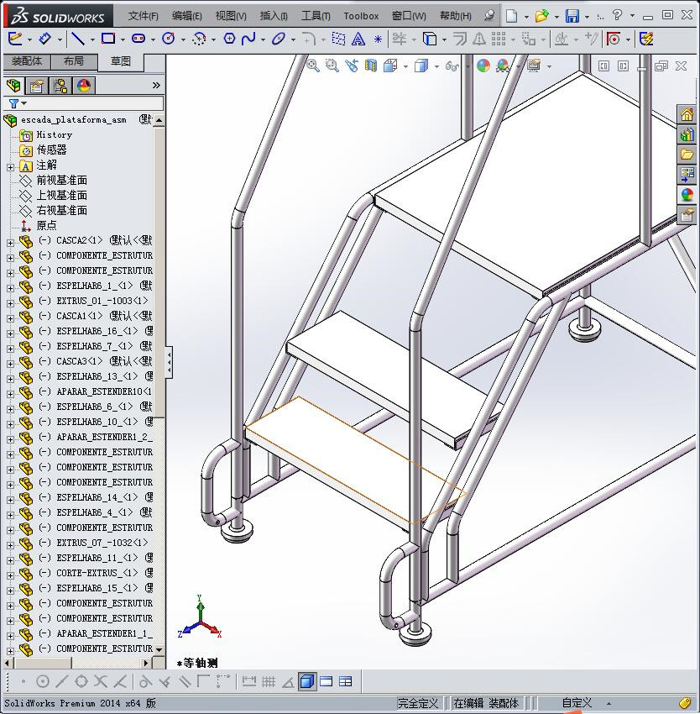Select the History item in the tree

point(55,134)
